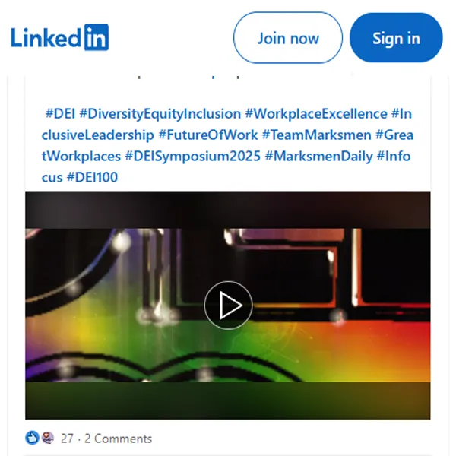
Task: Click the rainbow video thumbnail's top bar
Action: click(x=228, y=210)
